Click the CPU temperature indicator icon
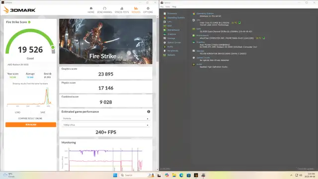Viewport: 318px width, 179px height. 239,22
